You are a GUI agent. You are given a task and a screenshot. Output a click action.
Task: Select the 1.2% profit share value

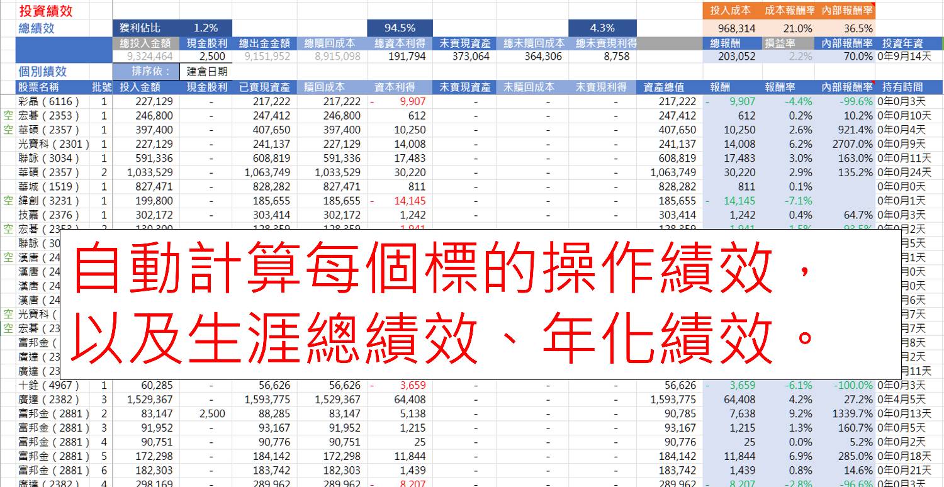click(206, 28)
